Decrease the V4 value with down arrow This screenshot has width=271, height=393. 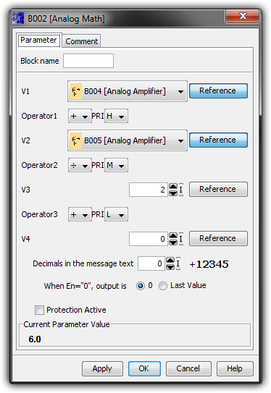173,242
